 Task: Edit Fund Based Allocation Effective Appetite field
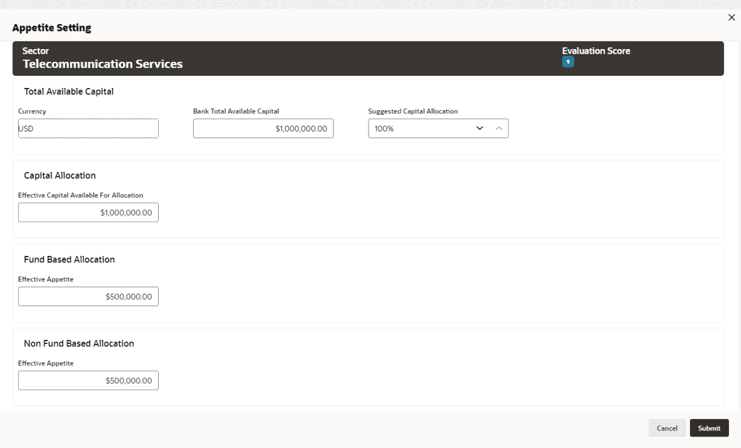pos(88,296)
